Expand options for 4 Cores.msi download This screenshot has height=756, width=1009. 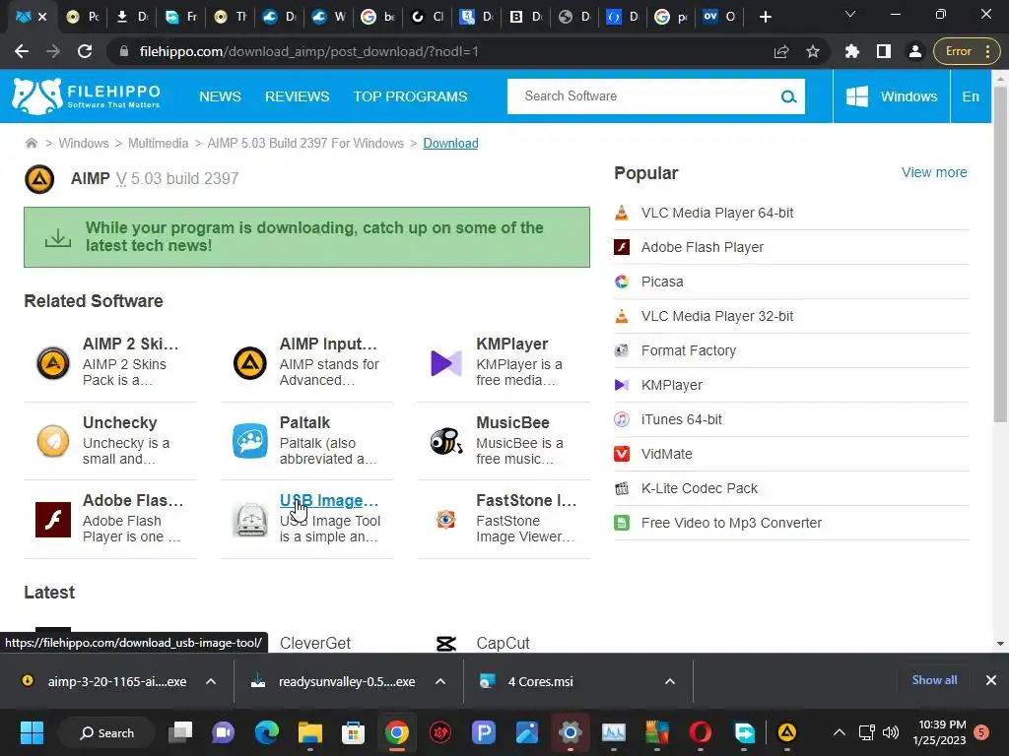pos(670,681)
